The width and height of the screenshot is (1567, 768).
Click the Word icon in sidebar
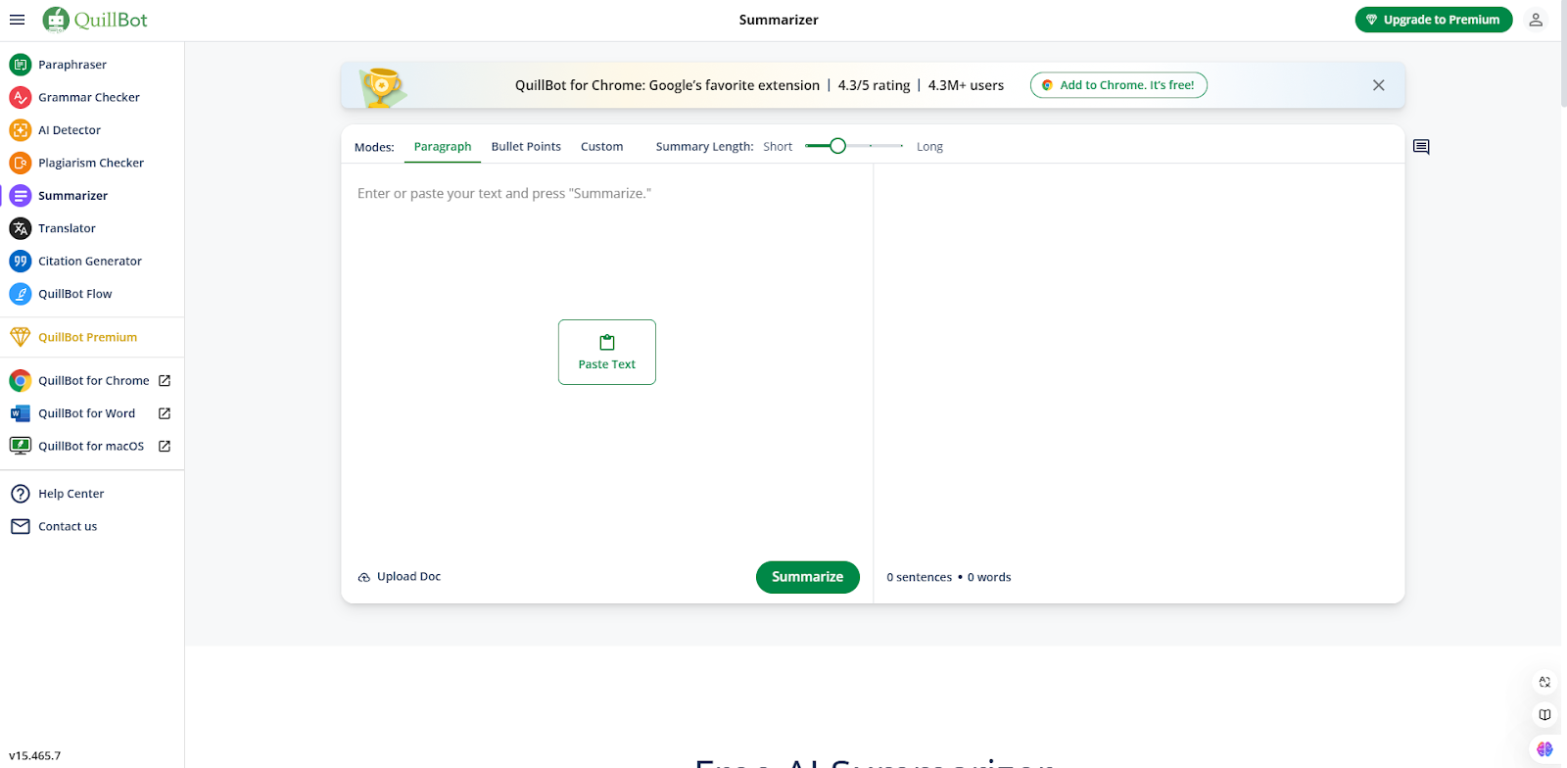click(20, 413)
